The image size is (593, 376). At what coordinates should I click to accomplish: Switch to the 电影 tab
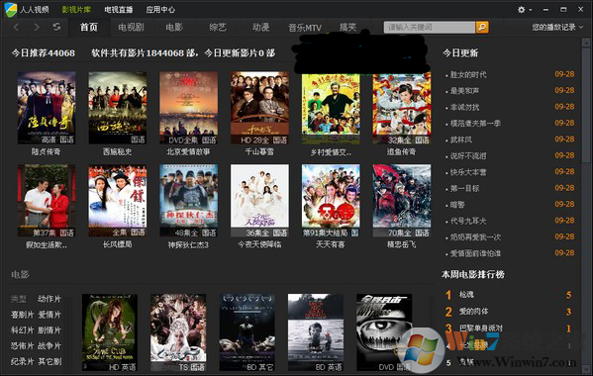click(174, 27)
